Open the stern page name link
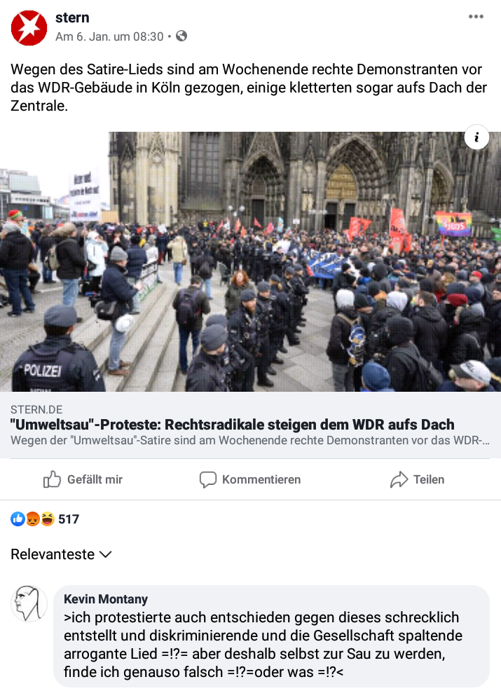Viewport: 501px width, 691px height. pyautogui.click(x=72, y=18)
